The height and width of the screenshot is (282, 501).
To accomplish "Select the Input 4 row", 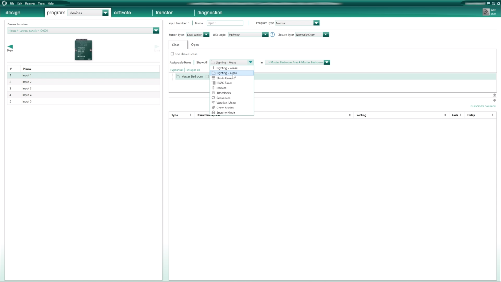I will (83, 95).
